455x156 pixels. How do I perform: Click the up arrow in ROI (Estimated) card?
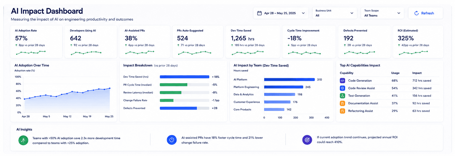click(399, 45)
